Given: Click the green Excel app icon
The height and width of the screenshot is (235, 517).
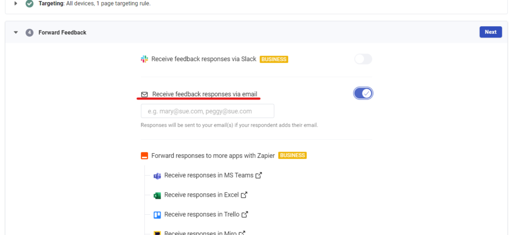Looking at the screenshot, I should (x=157, y=195).
